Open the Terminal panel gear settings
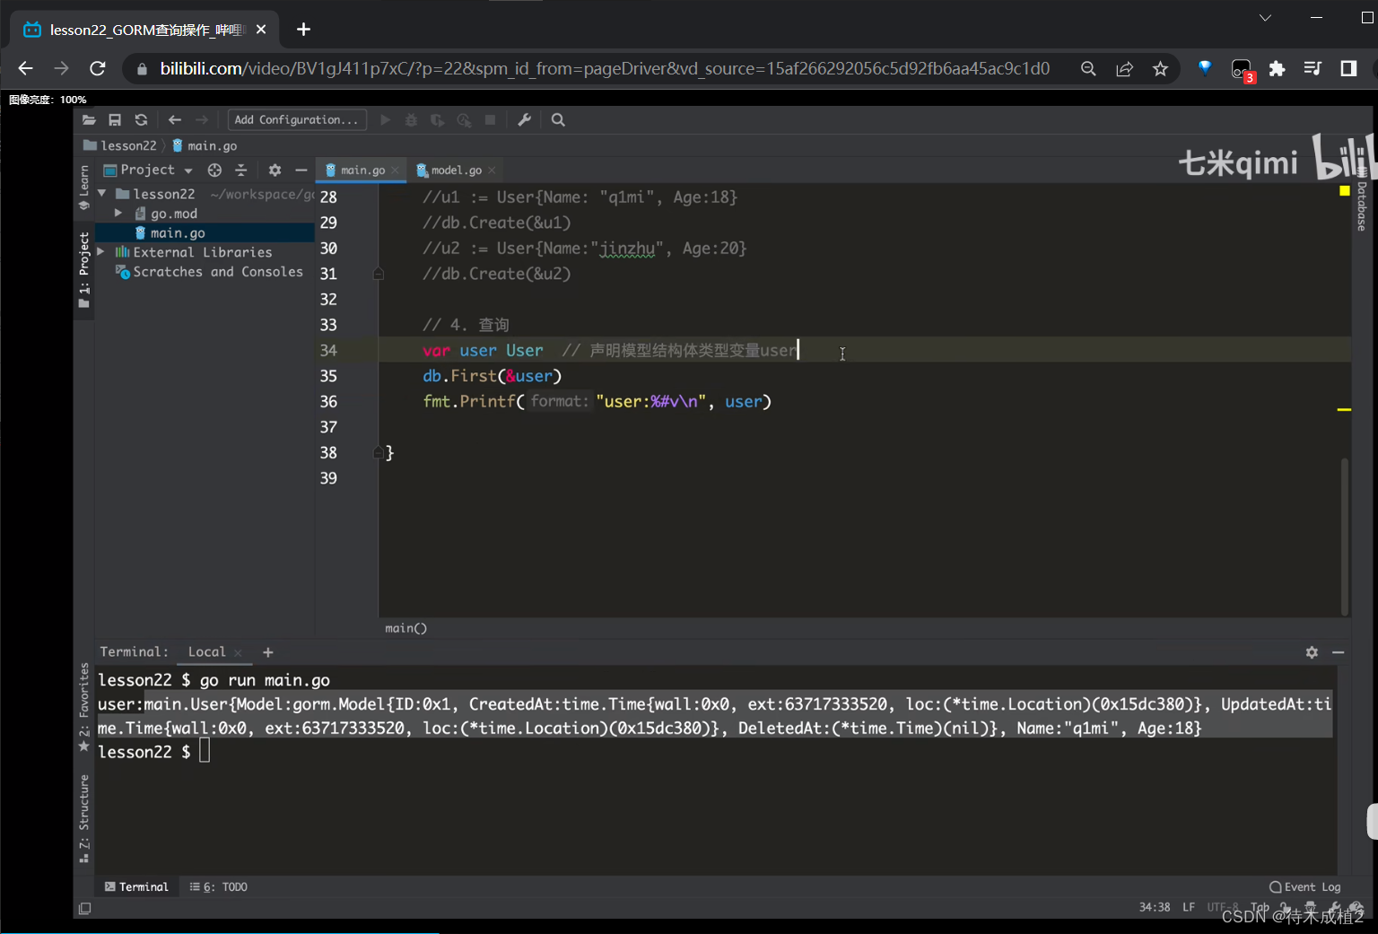 (1312, 652)
